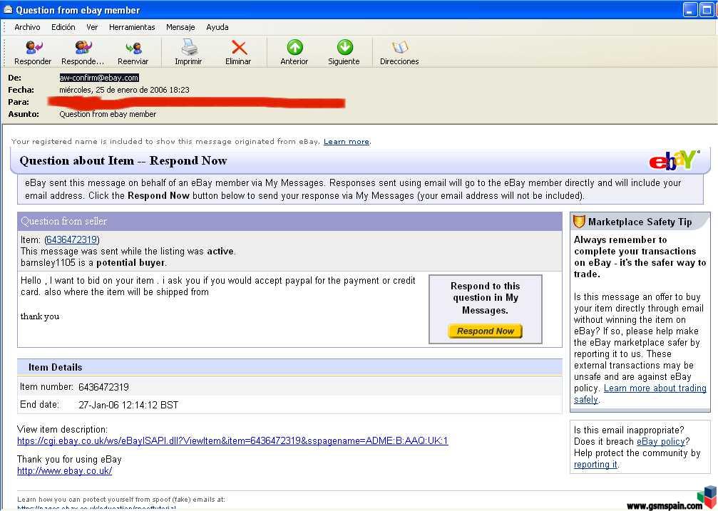Image resolution: width=718 pixels, height=511 pixels.
Task: Click the eBay logo in header
Action: point(674,160)
